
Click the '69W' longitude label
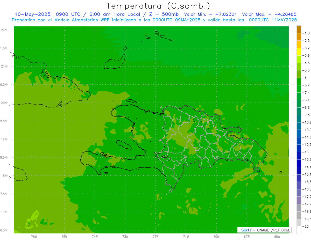coord(247,237)
